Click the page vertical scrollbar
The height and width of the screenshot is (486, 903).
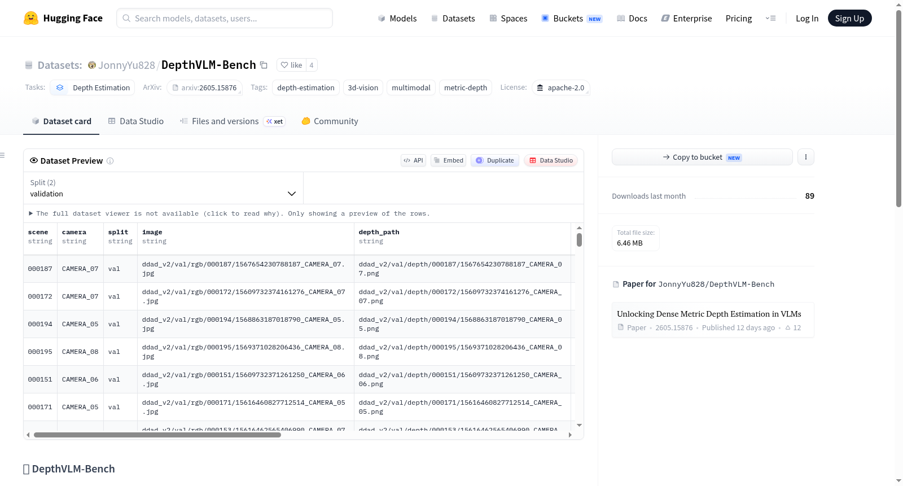coord(899,109)
